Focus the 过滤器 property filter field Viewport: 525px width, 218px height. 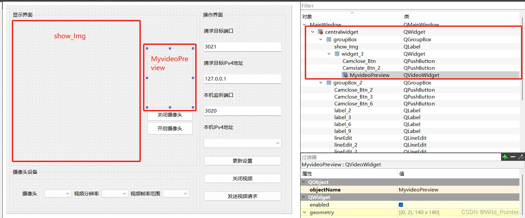pyautogui.click(x=401, y=157)
